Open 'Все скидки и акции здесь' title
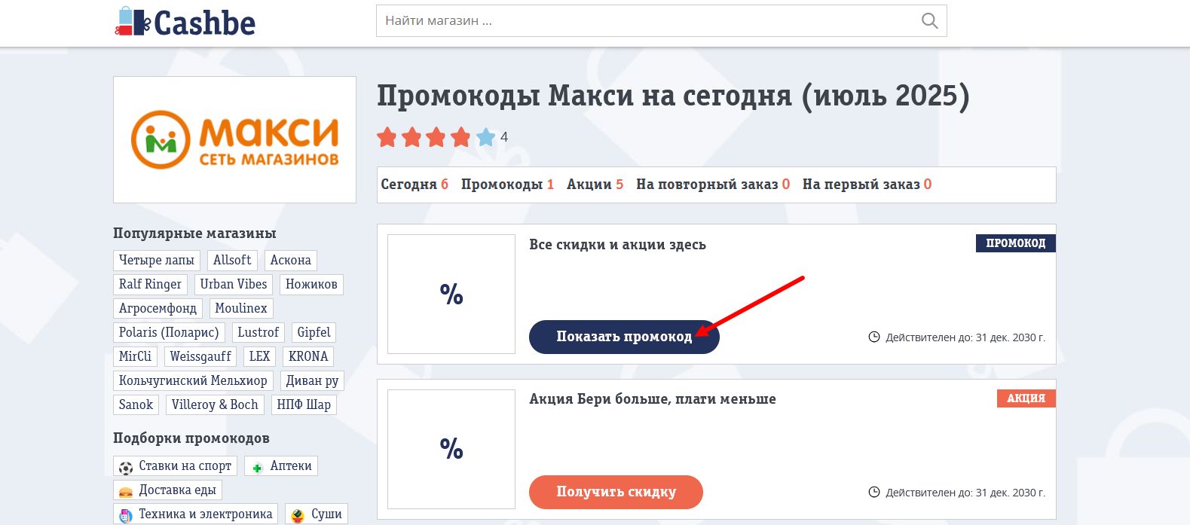Viewport: 1190px width, 525px height. (617, 245)
